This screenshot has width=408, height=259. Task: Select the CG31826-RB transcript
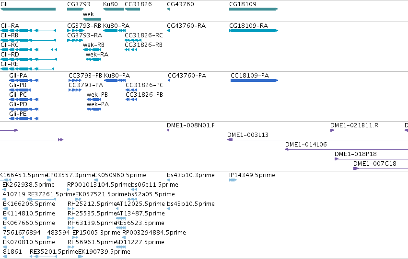(x=131, y=50)
